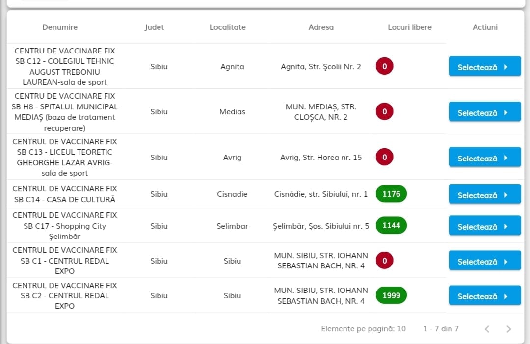Click Selectează for the Agnita vaccination center
The height and width of the screenshot is (344, 530).
tap(485, 67)
